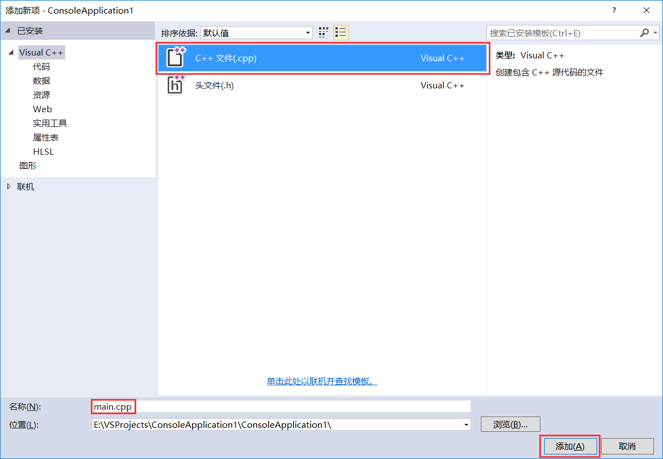Collapse the 已安装 section

tap(8, 31)
